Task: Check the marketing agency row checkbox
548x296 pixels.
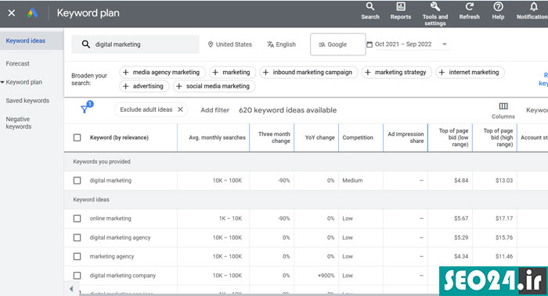Action: point(78,256)
